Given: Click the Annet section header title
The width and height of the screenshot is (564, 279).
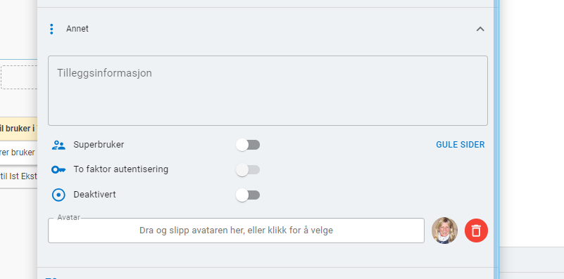Looking at the screenshot, I should coord(77,29).
